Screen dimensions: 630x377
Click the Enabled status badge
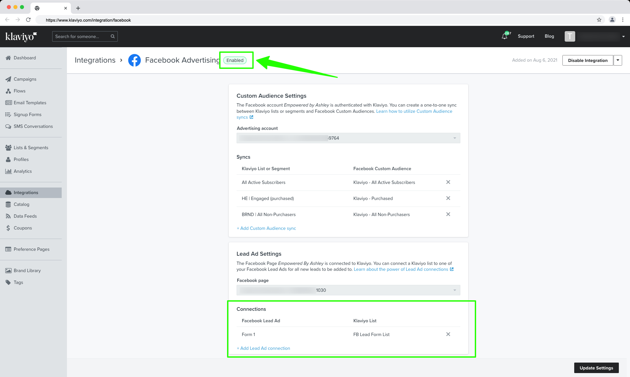click(235, 60)
